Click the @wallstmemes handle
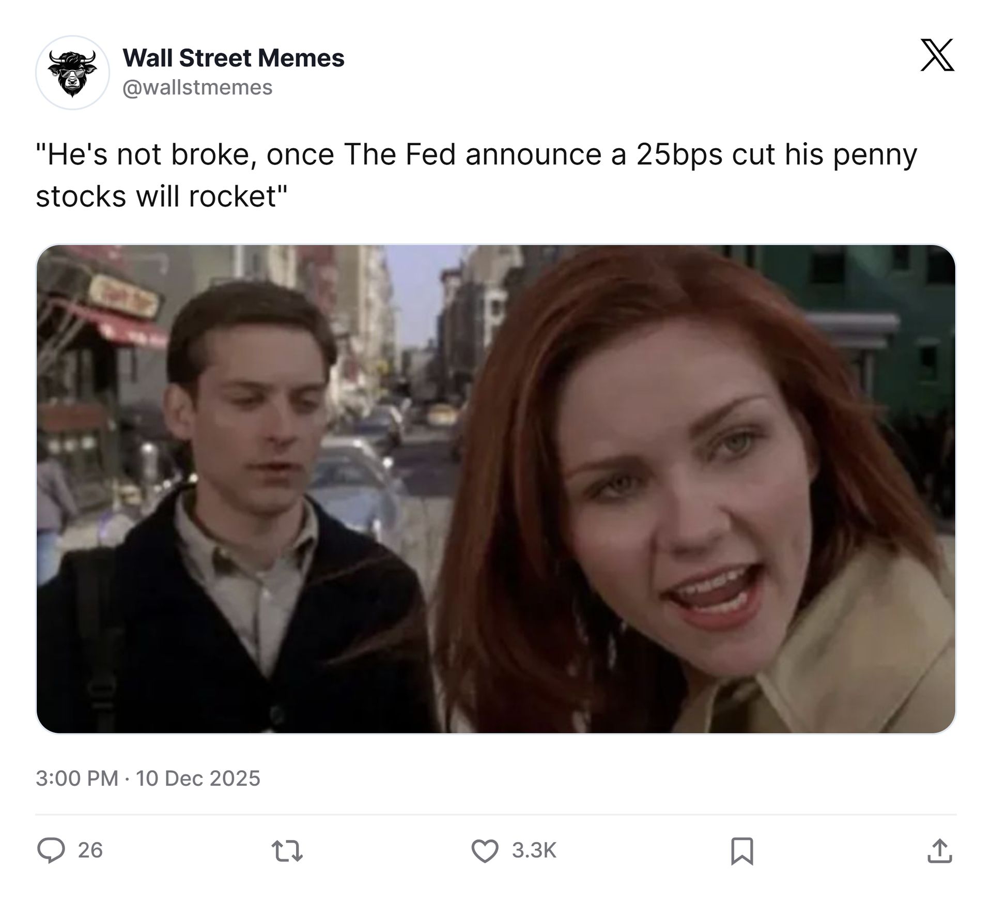Image resolution: width=992 pixels, height=903 pixels. coord(197,87)
